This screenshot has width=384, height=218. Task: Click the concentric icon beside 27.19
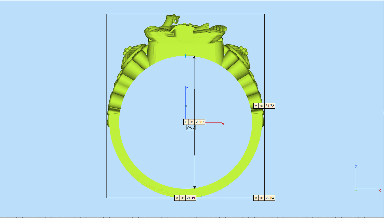183,198
